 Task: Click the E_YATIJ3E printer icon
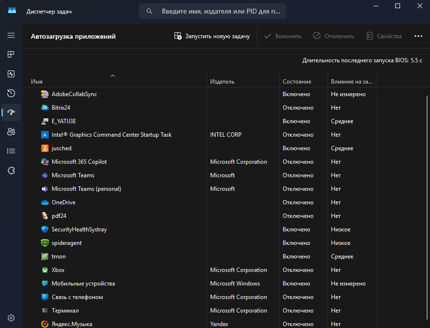(45, 121)
